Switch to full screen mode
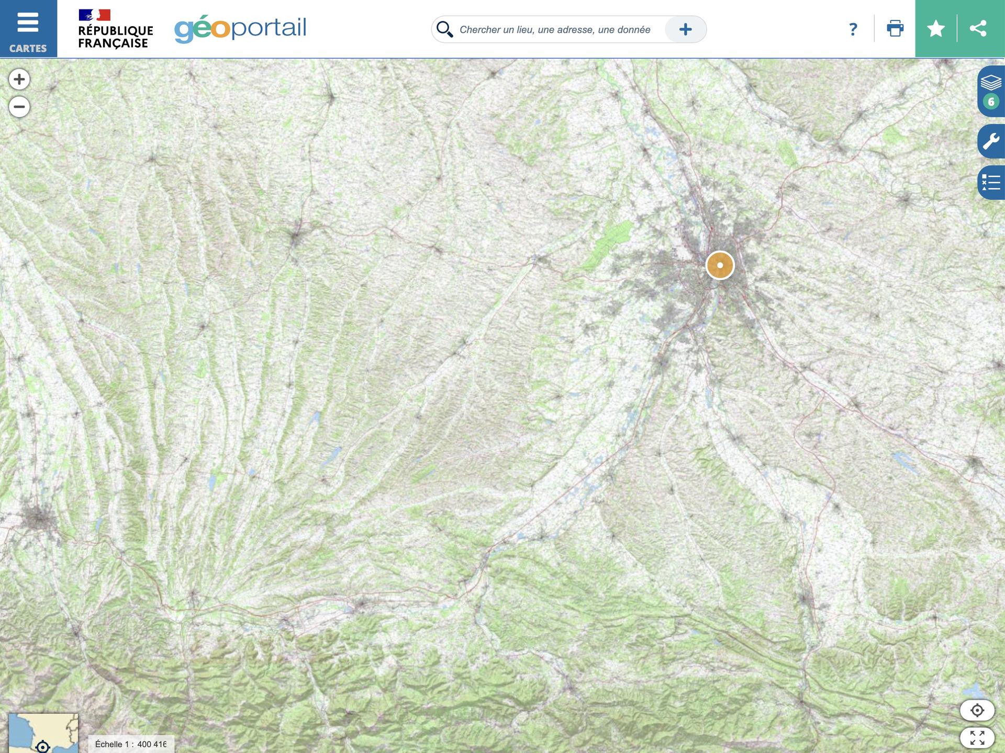 tap(977, 738)
